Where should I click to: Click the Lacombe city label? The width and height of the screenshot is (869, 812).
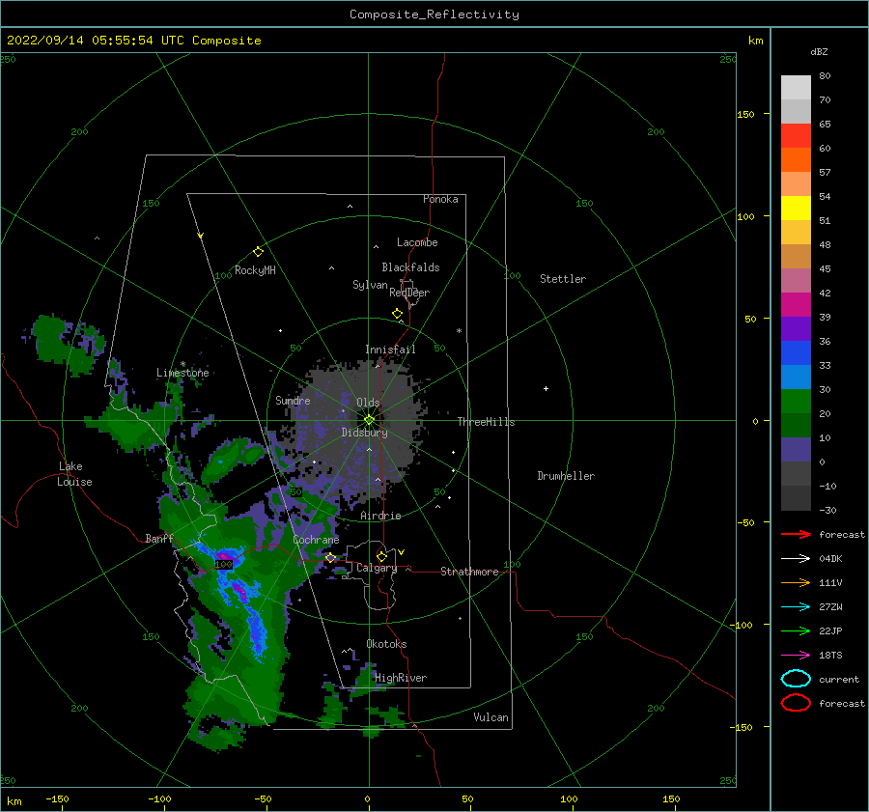coord(417,242)
